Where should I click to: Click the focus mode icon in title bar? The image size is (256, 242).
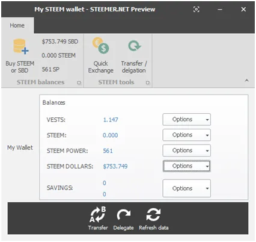197,9
